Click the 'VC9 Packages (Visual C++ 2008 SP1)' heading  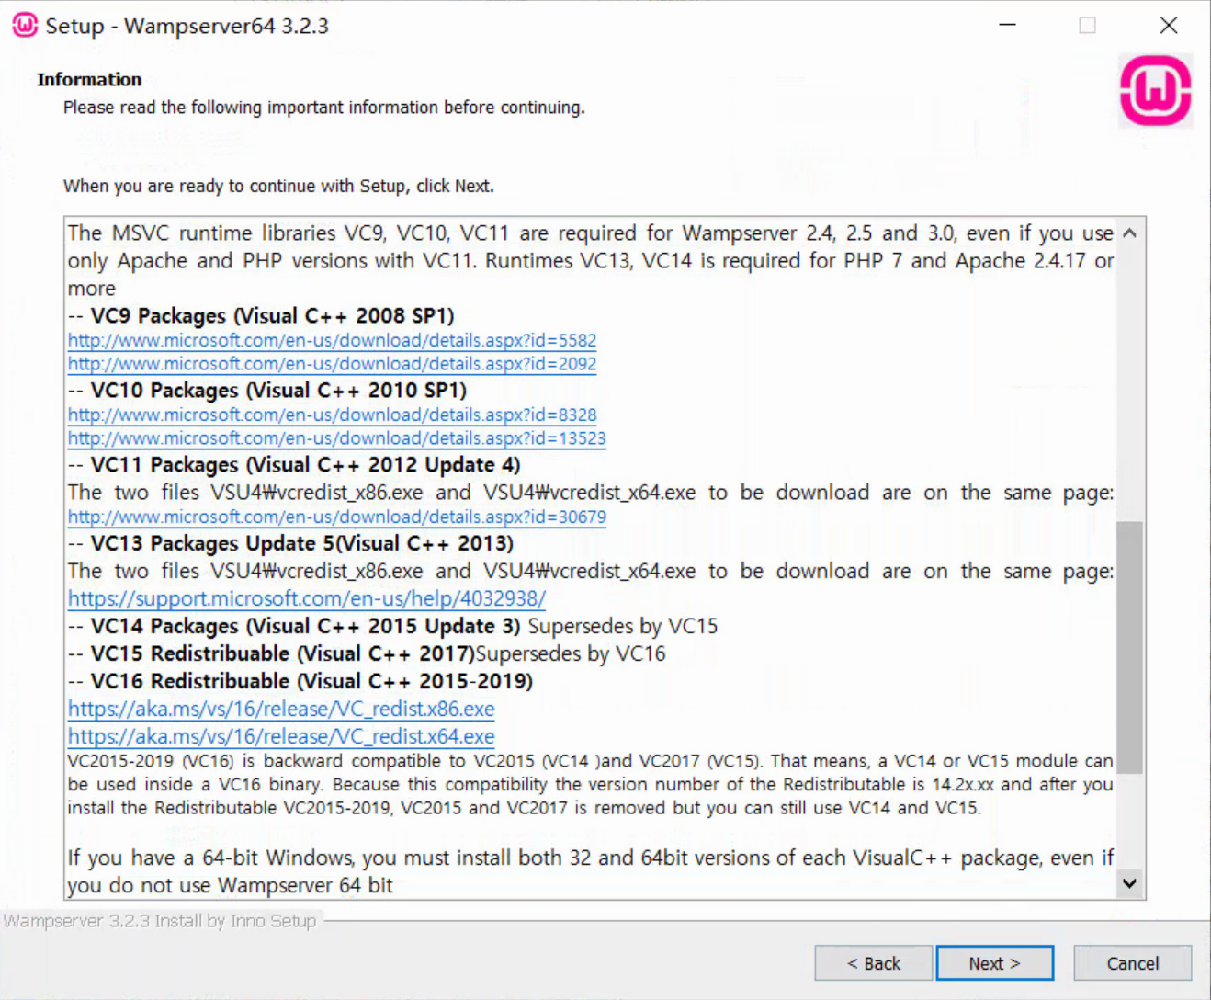pos(272,315)
